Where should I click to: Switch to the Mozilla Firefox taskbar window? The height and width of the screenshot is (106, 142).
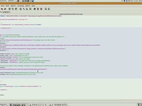coord(4,105)
